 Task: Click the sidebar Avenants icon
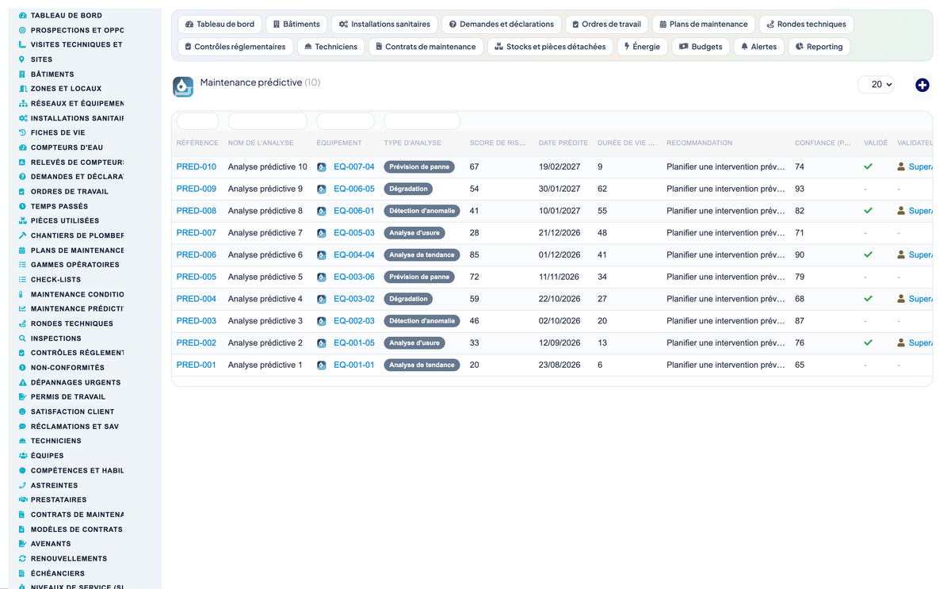(22, 544)
